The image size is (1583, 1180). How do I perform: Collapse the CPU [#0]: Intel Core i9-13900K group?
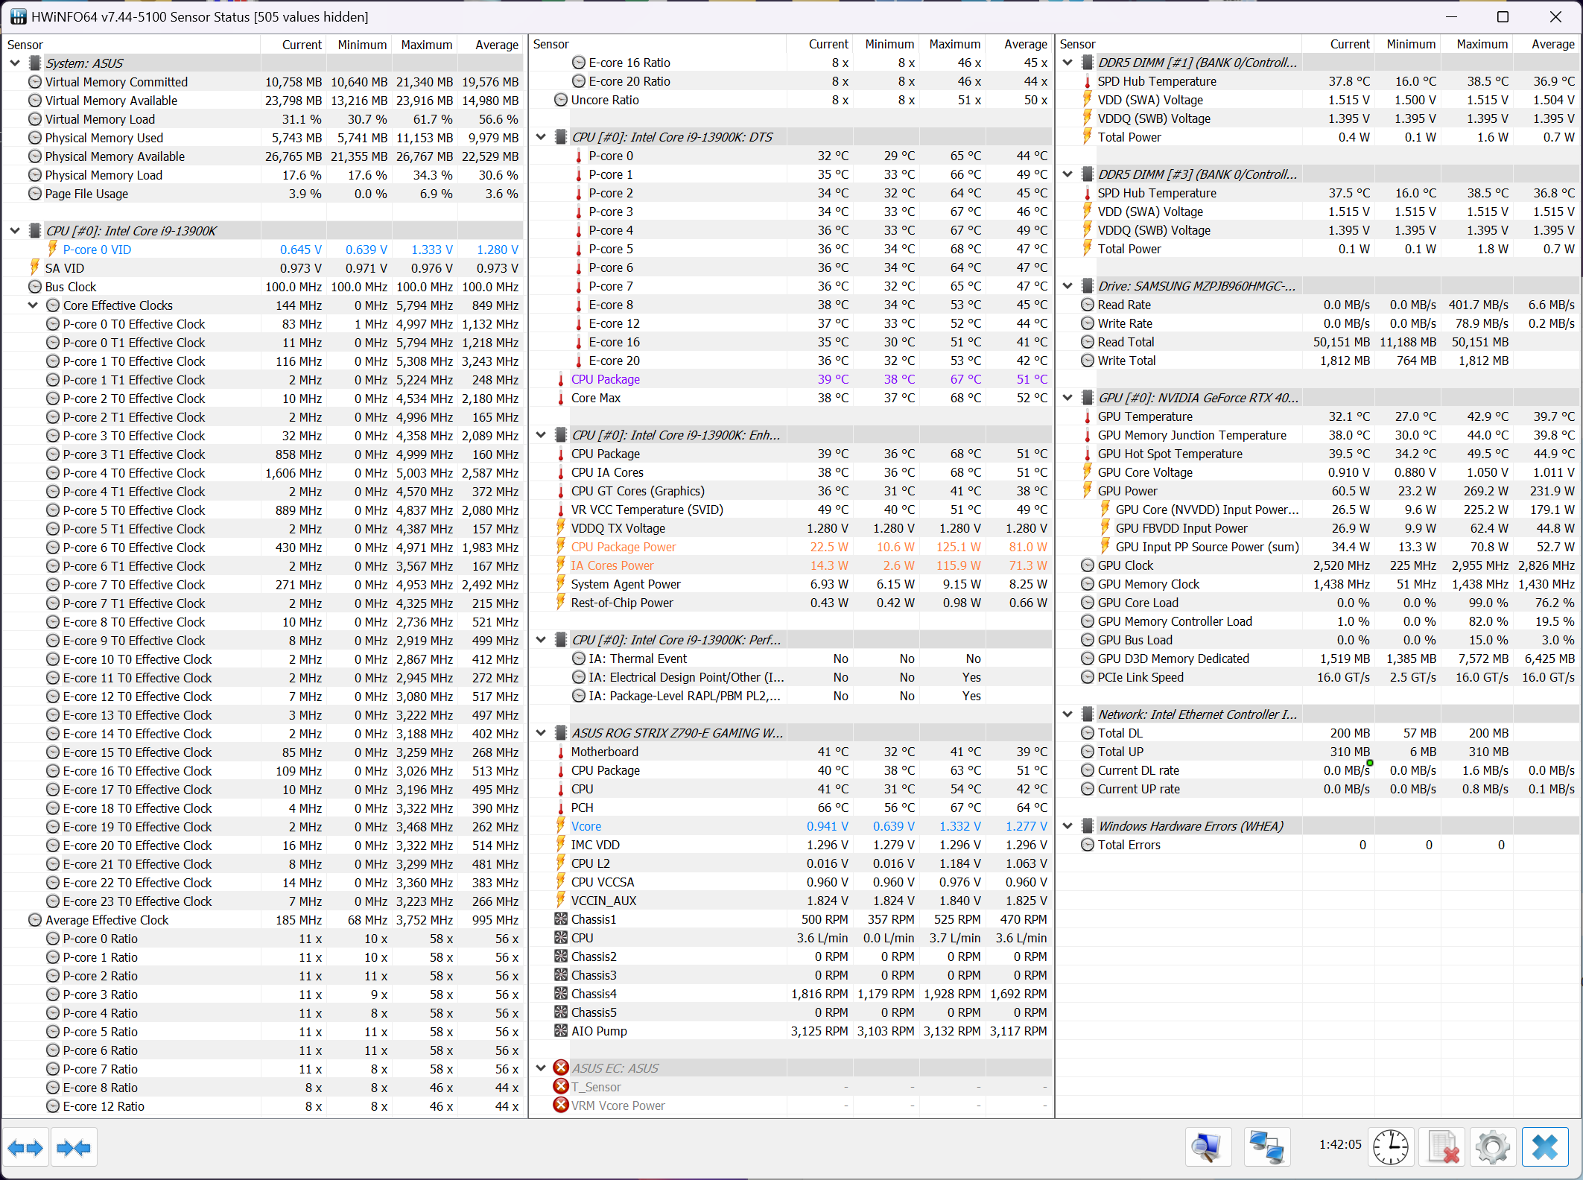pos(15,231)
